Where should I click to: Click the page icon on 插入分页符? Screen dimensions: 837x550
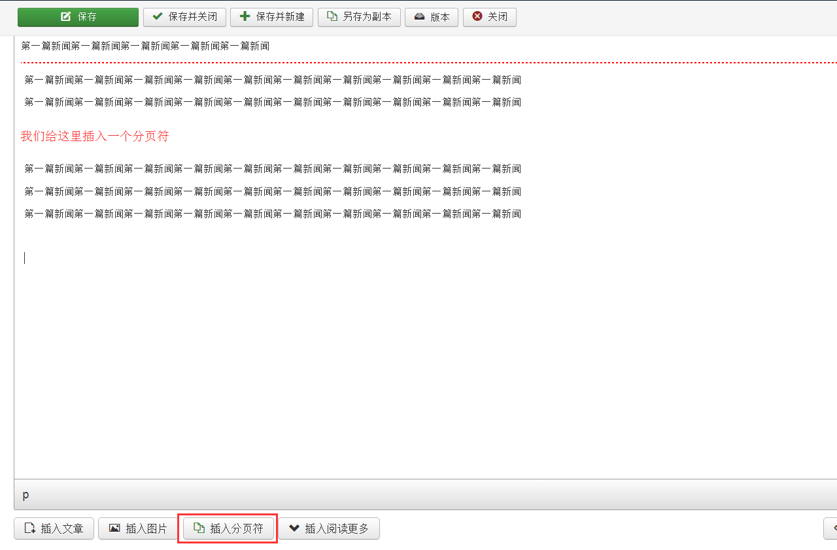(x=199, y=528)
